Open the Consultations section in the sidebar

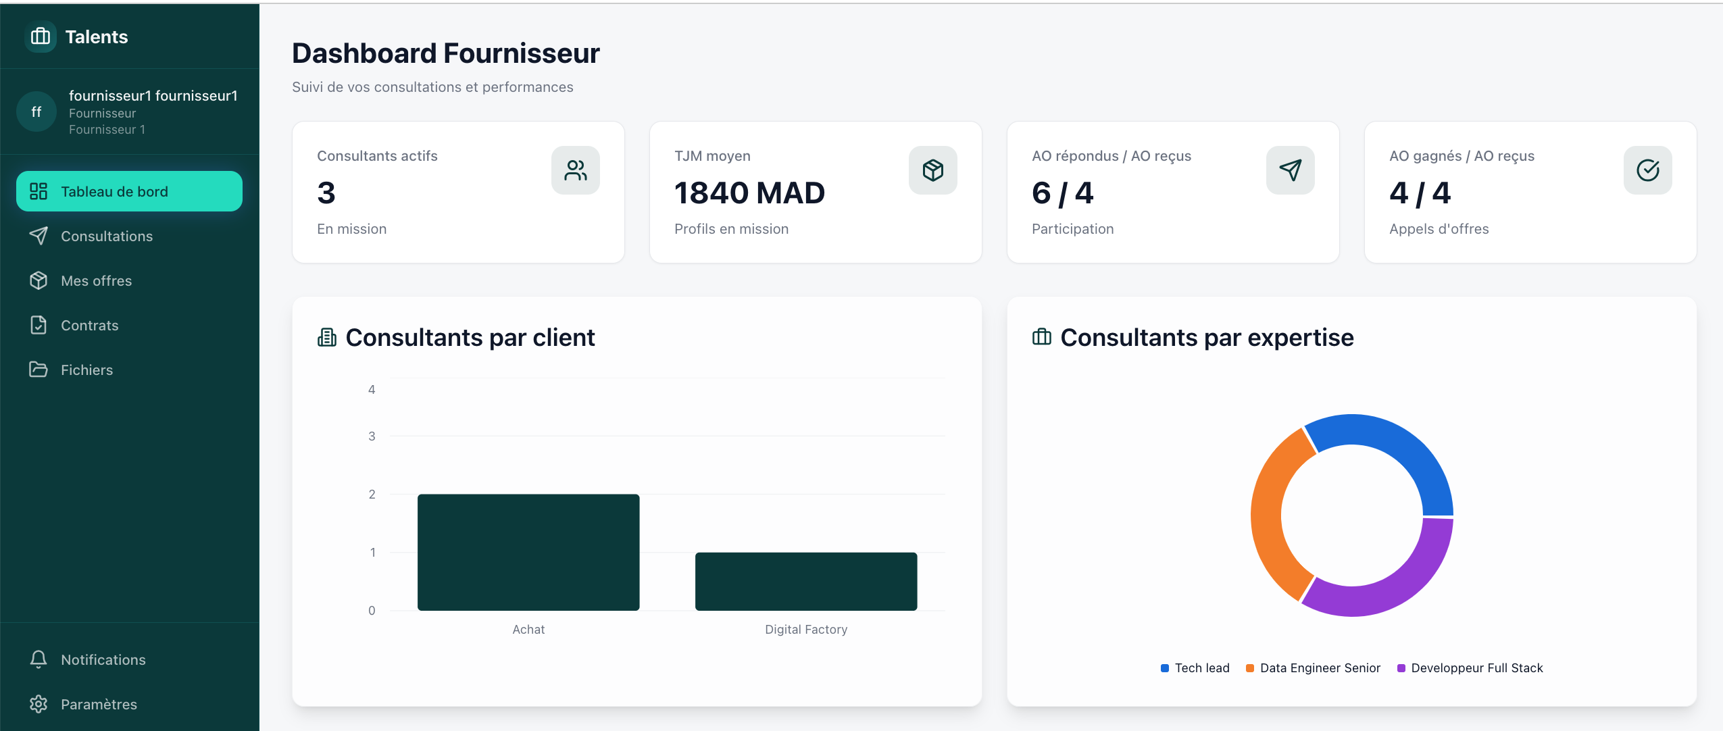[106, 236]
